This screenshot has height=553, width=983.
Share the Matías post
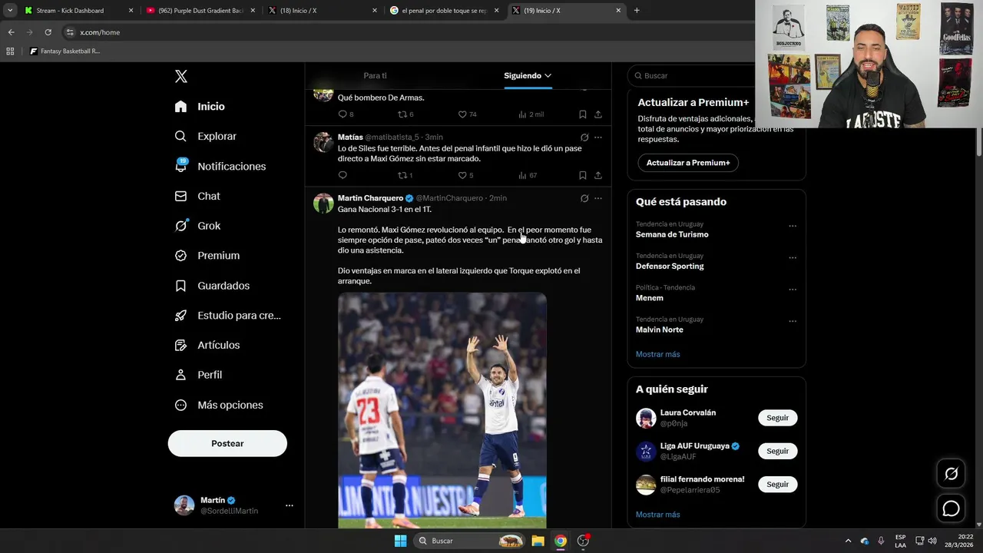pos(598,175)
